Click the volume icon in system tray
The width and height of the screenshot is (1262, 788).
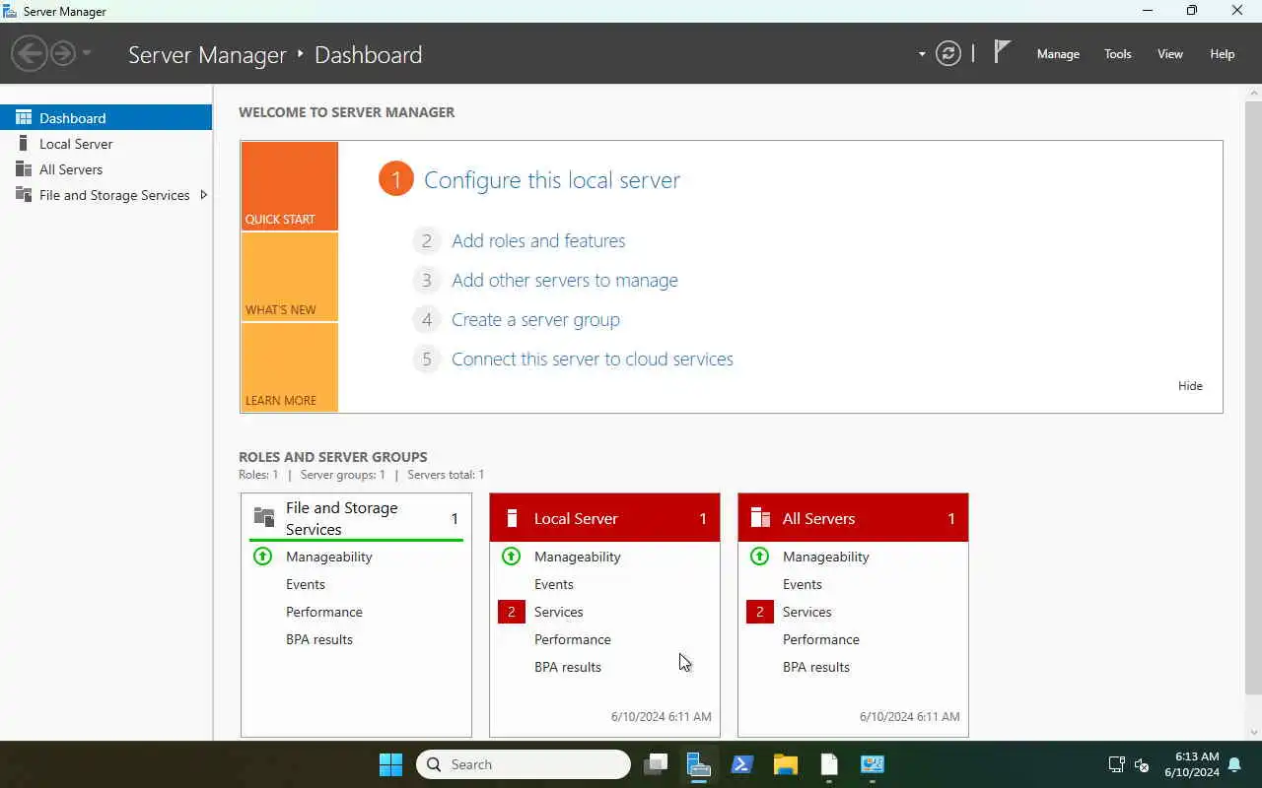(x=1142, y=764)
